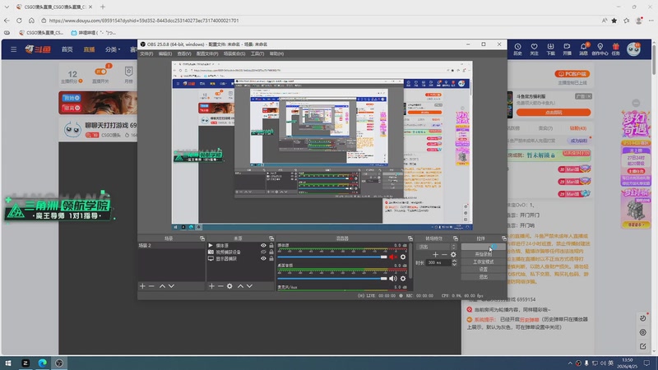Open Douyu 关注 follow heart icon
This screenshot has height=370, width=658.
(x=534, y=49)
